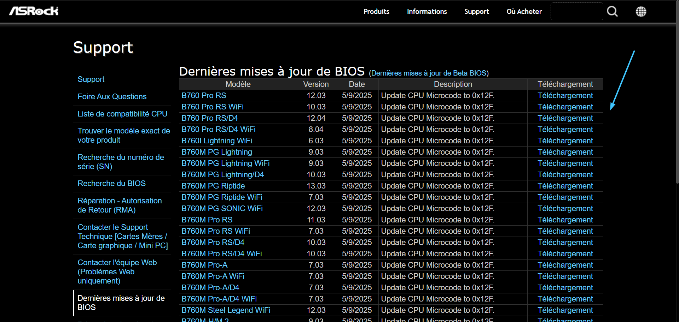This screenshot has height=322, width=679.
Task: Open the globe language selector
Action: 641,12
